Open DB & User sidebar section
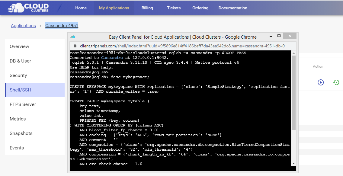 (x=35, y=61)
